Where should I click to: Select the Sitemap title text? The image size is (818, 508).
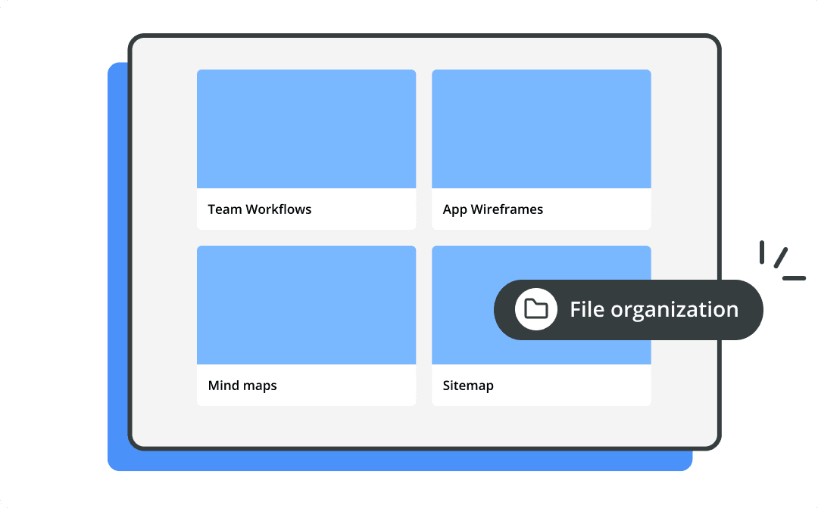point(468,386)
